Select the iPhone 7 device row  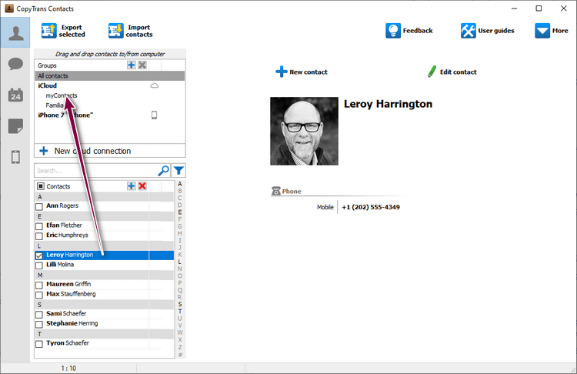[110, 115]
